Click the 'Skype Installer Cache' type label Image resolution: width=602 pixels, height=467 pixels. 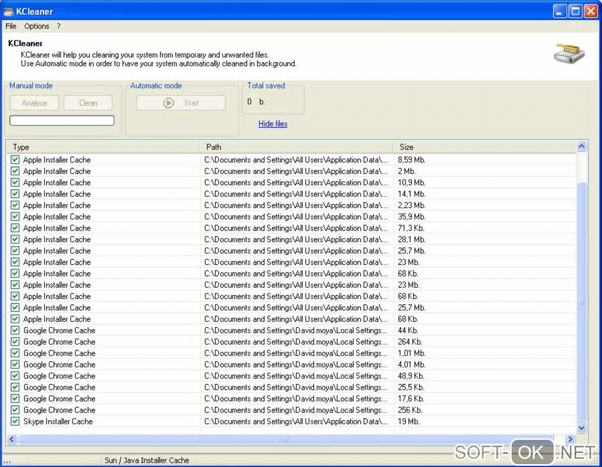pyautogui.click(x=58, y=421)
